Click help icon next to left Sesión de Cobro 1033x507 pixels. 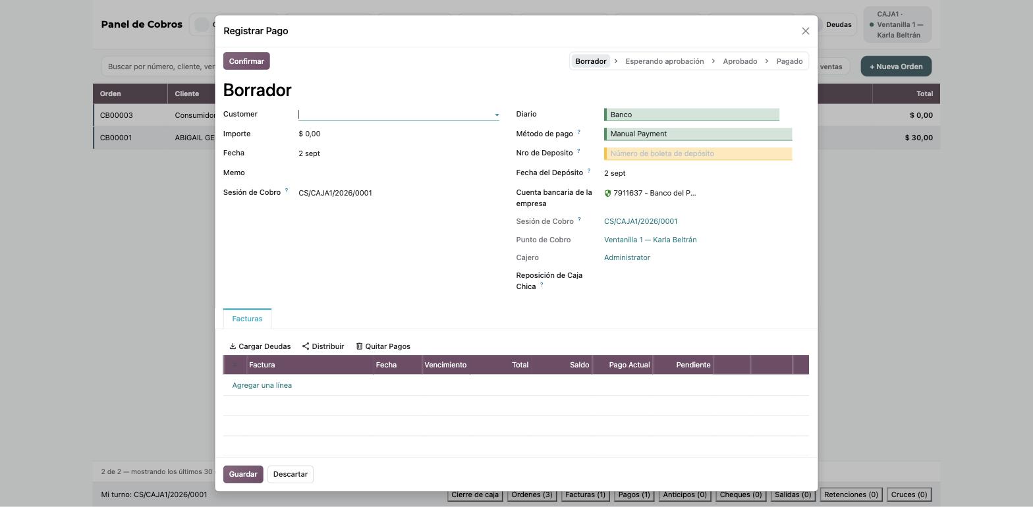click(x=287, y=190)
